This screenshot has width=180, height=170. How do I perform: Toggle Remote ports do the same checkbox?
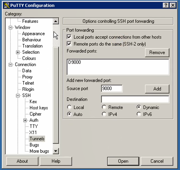pos(69,44)
